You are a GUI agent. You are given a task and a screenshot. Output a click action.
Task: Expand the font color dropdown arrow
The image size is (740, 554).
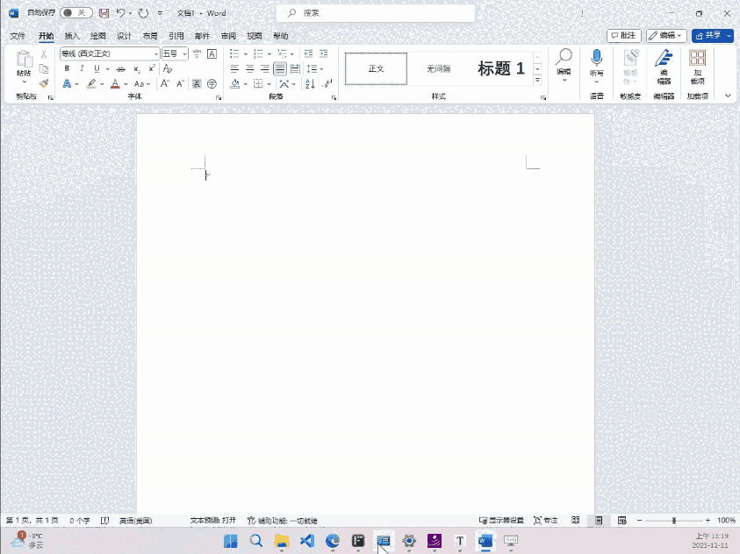[124, 83]
